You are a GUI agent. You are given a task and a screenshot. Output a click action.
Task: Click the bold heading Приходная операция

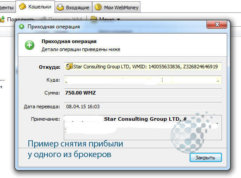[69, 41]
